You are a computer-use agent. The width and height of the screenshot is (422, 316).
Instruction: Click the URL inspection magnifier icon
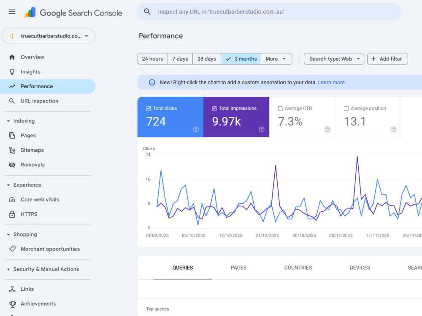click(x=12, y=101)
